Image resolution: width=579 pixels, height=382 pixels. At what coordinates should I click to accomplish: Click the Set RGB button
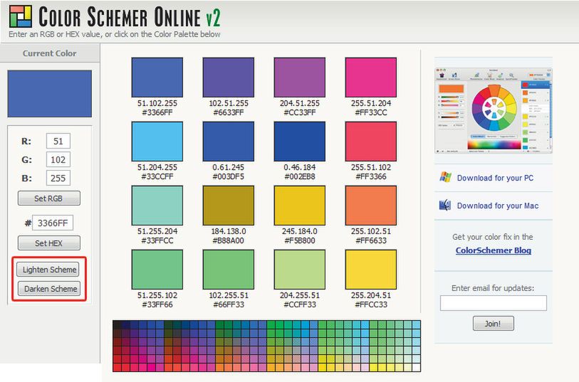tap(48, 198)
